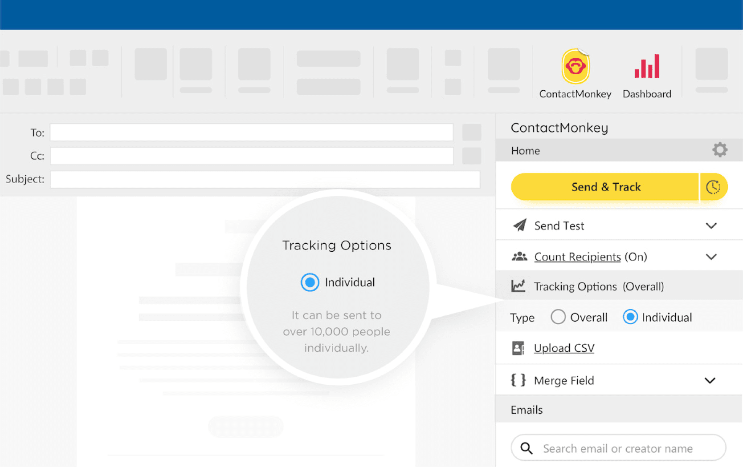
Task: Select the Overall tracking type radio
Action: (x=558, y=317)
